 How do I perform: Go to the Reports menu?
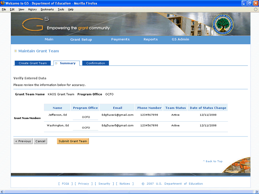pyautogui.click(x=151, y=40)
